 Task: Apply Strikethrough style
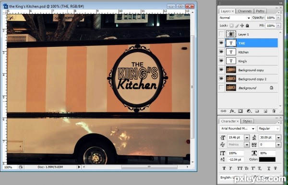276,168
